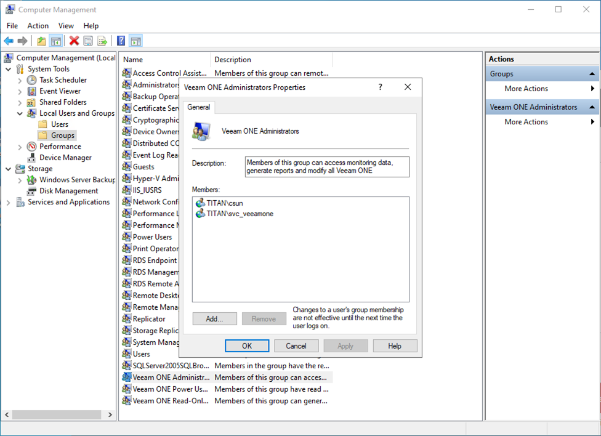Image resolution: width=601 pixels, height=436 pixels.
Task: Click OK in the Properties dialog
Action: click(x=247, y=346)
